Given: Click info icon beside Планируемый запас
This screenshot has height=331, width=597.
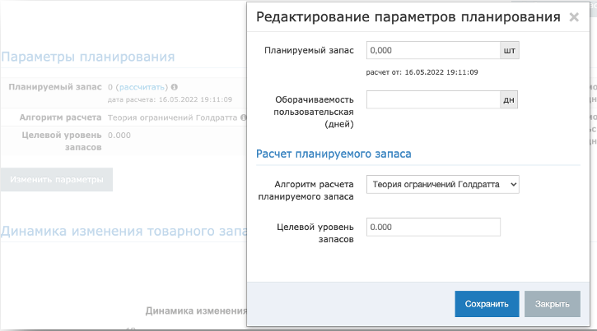Looking at the screenshot, I should (x=175, y=87).
